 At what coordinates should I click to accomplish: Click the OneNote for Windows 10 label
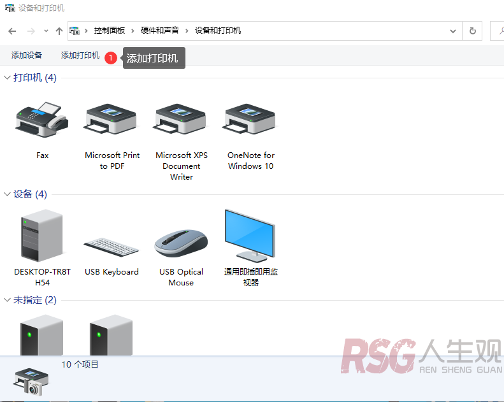coord(251,161)
